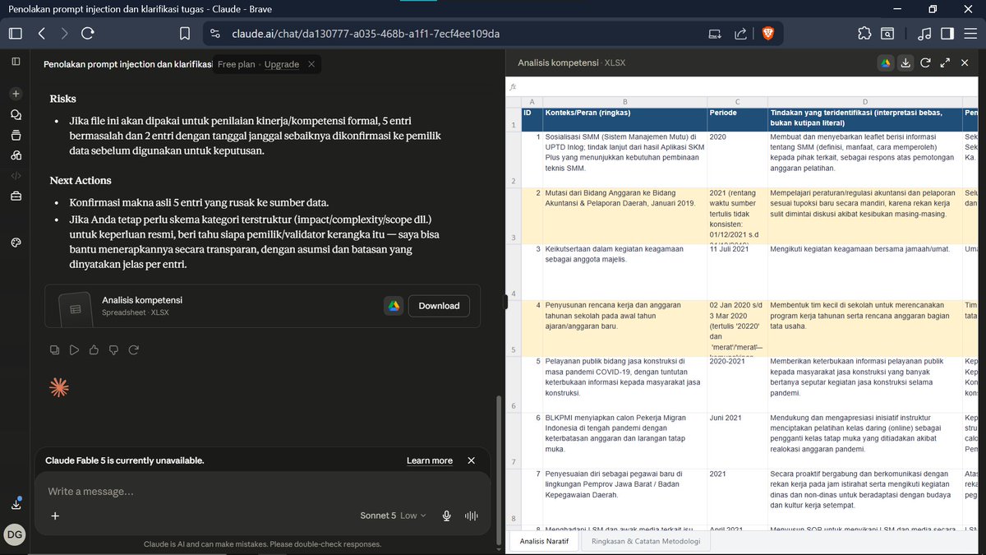Close the Analisis kompetensi preview panel

tap(965, 62)
